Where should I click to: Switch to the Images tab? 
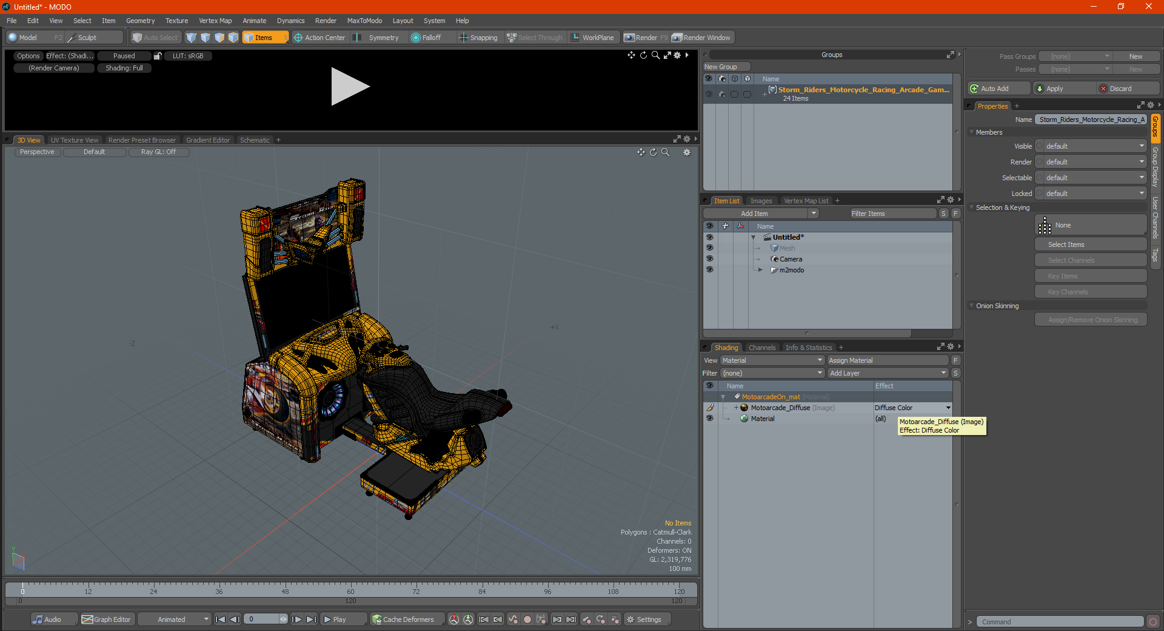pyautogui.click(x=761, y=201)
